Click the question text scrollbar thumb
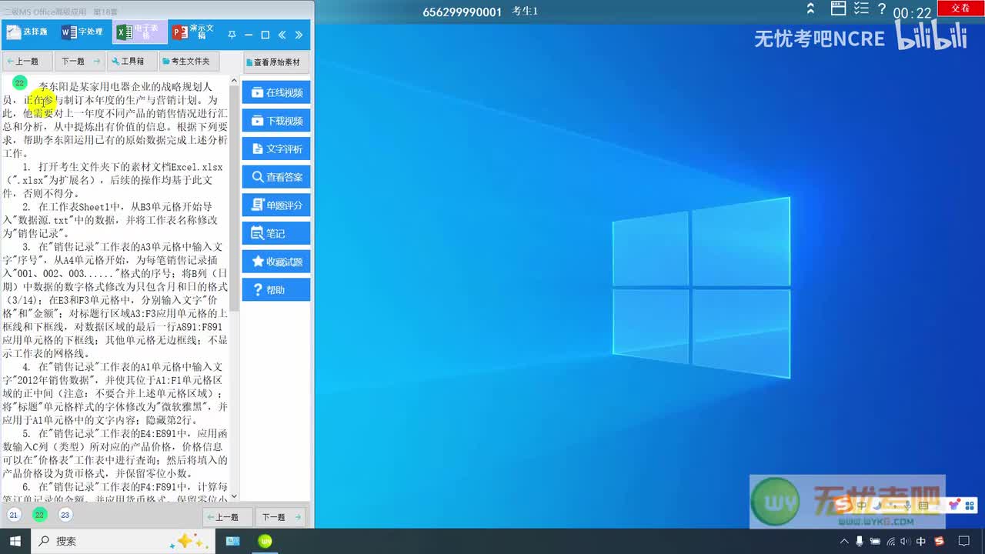 (x=234, y=200)
